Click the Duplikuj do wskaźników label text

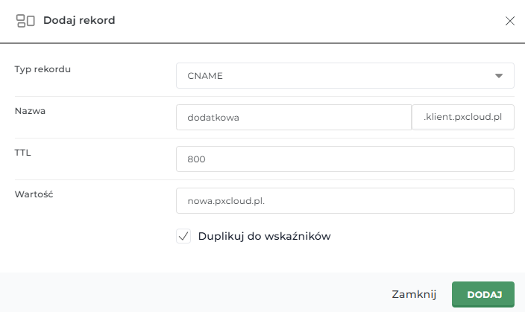[x=264, y=236]
